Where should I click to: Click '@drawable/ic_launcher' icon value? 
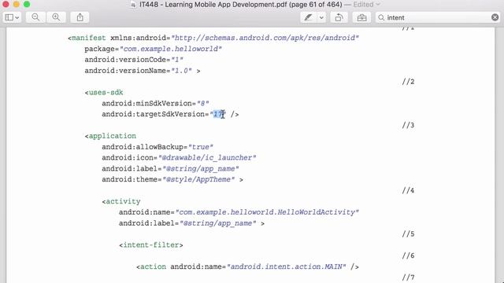click(x=207, y=157)
